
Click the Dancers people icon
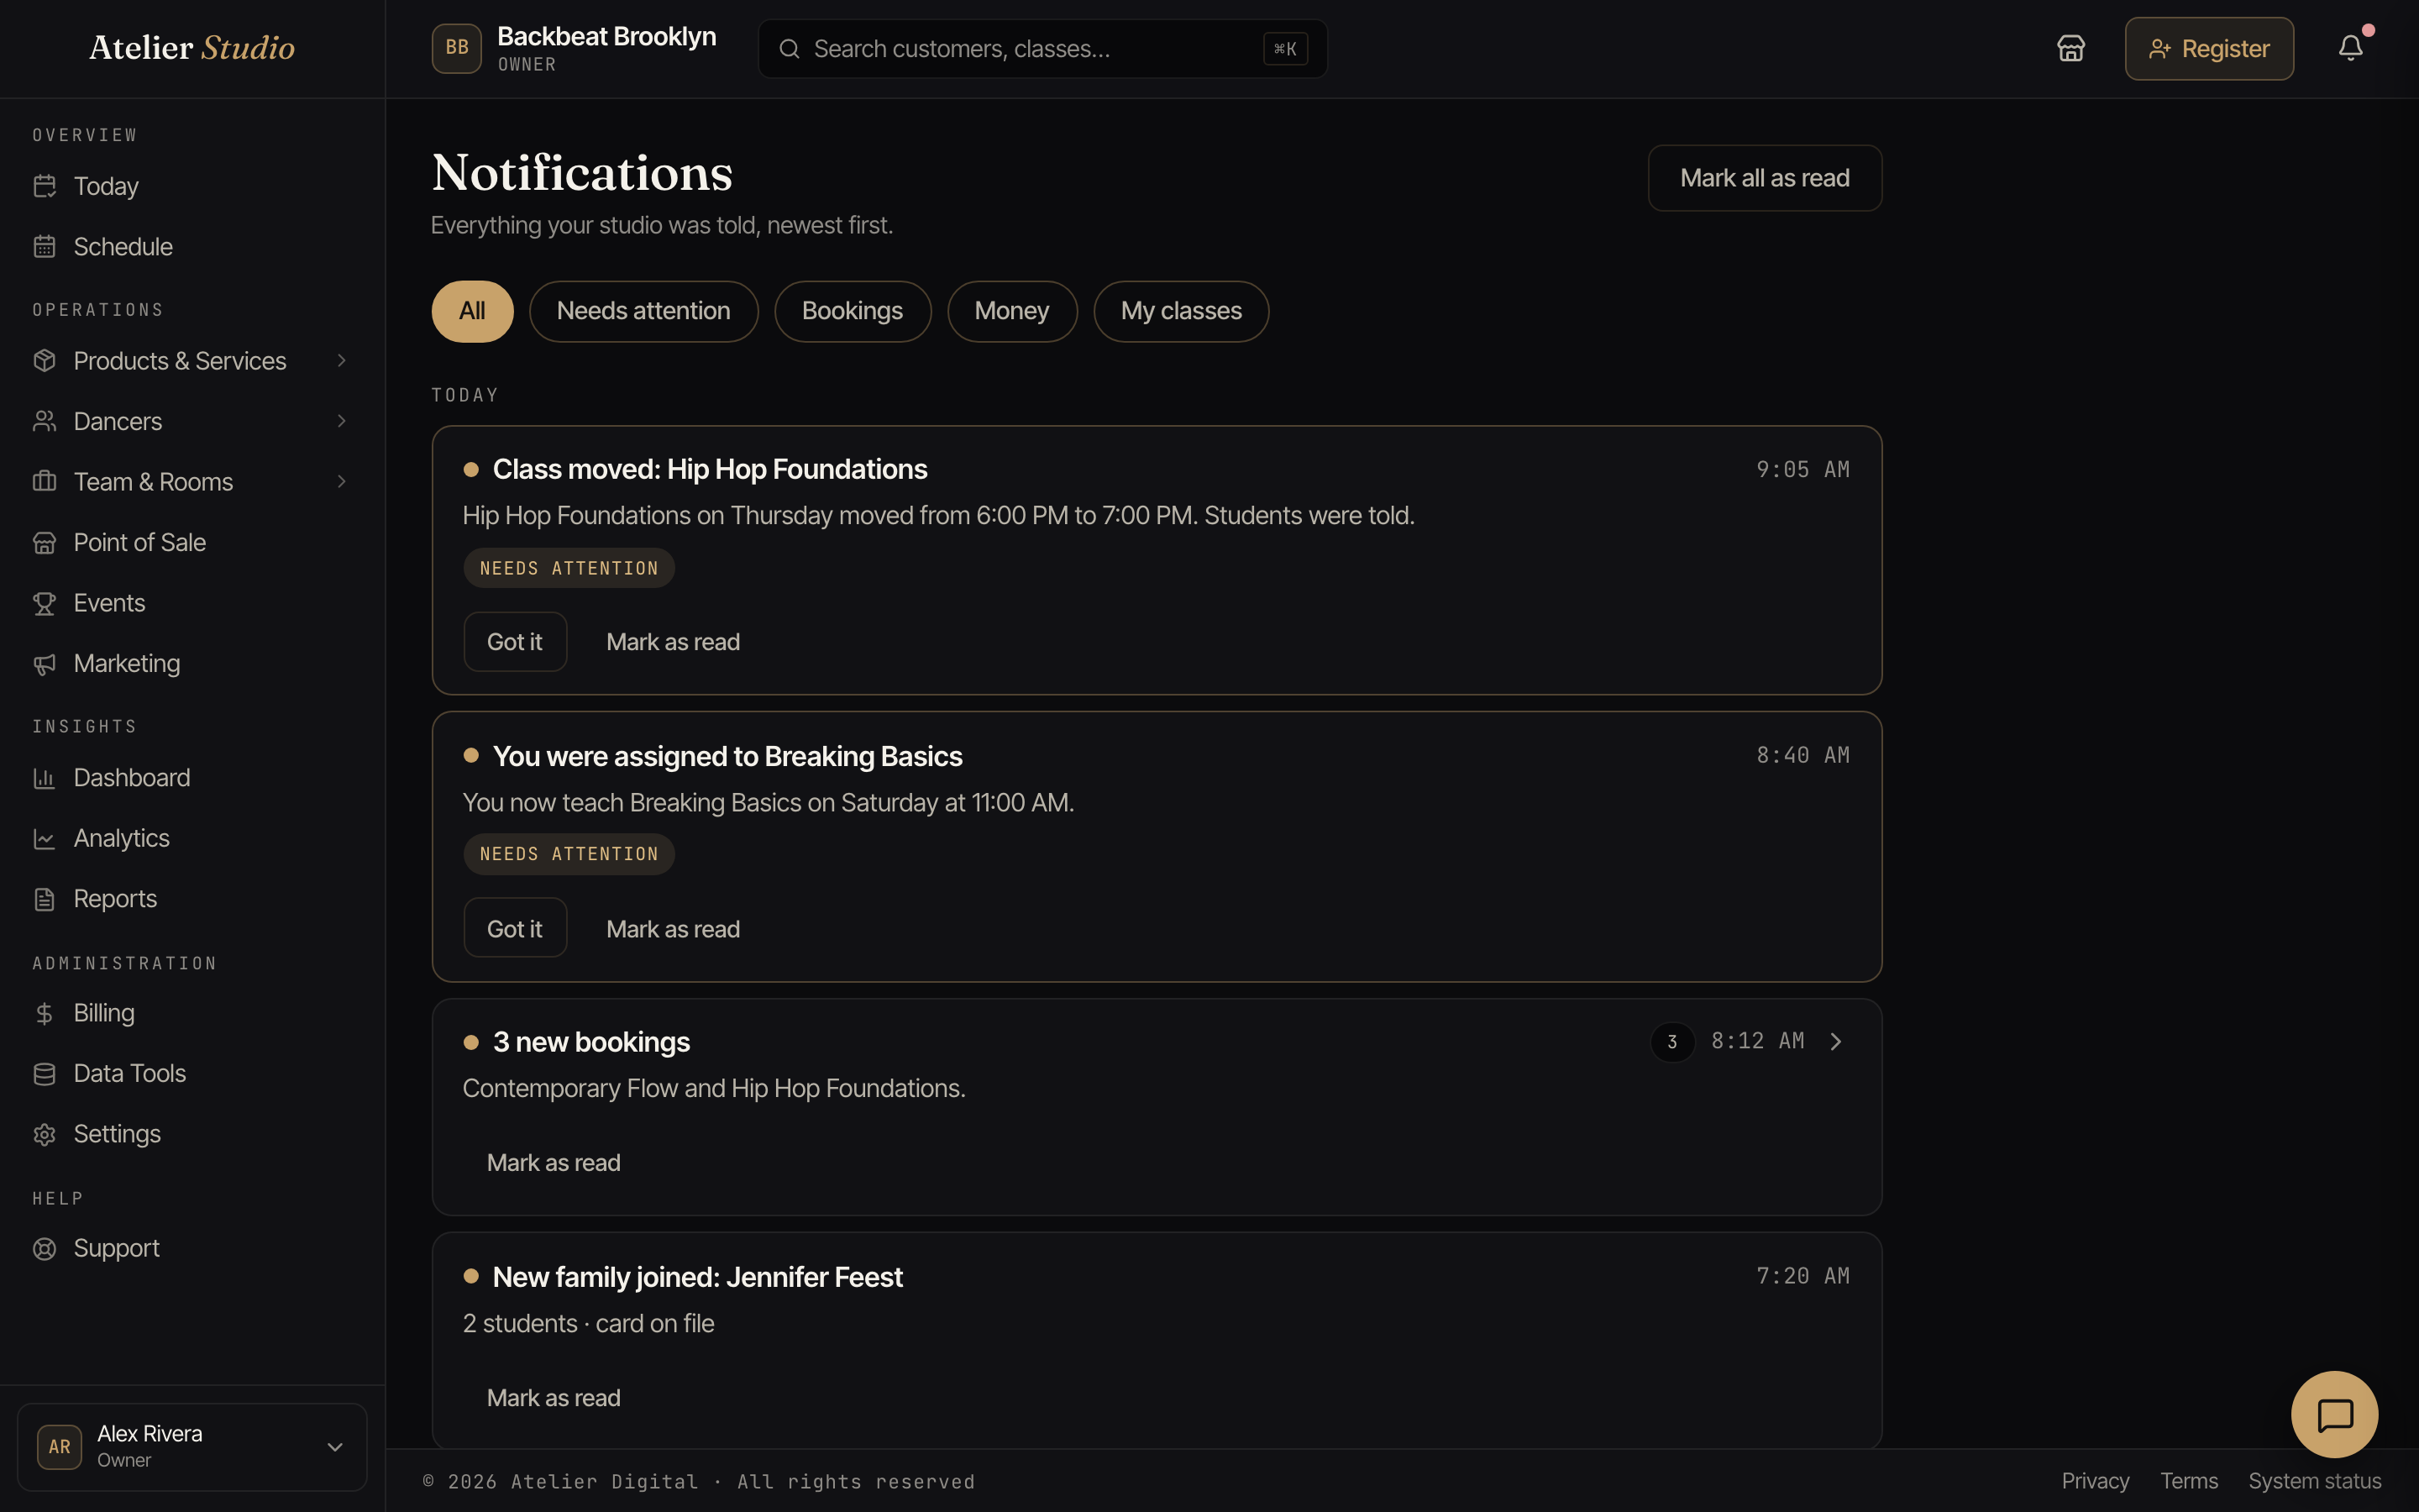(44, 421)
